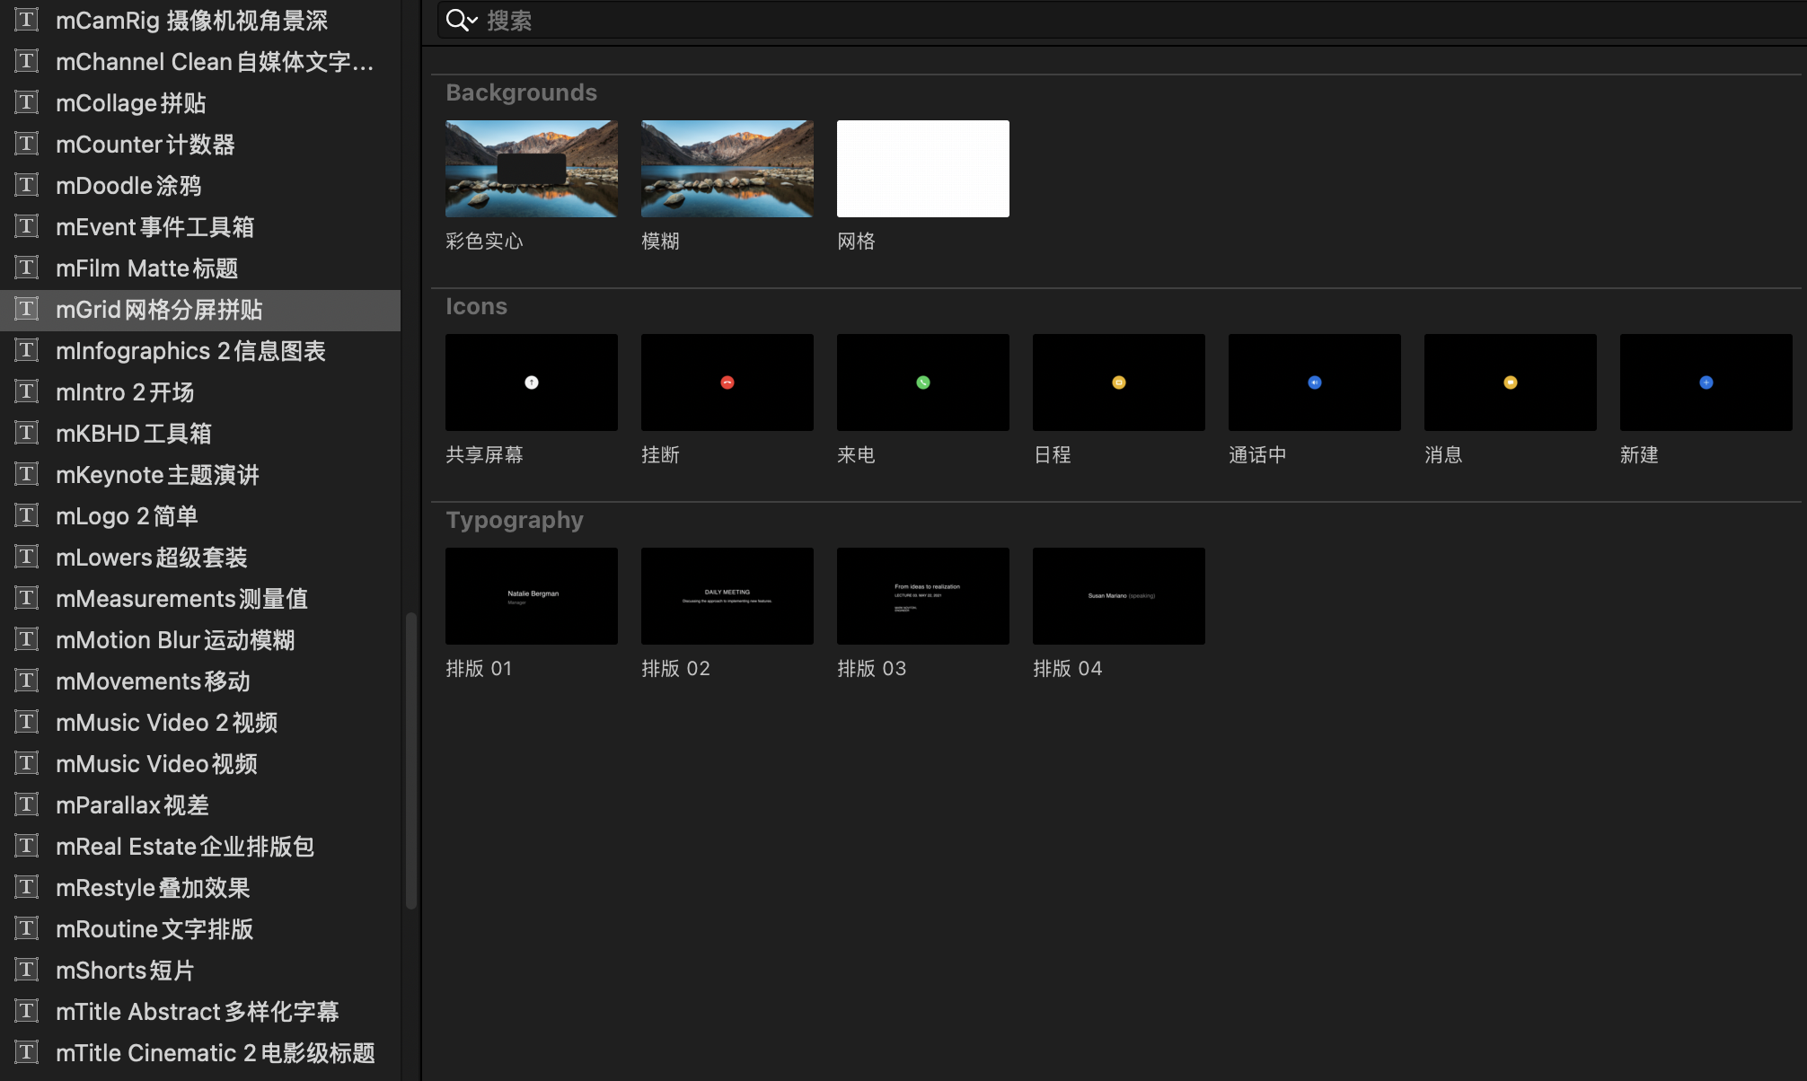This screenshot has height=1081, width=1807.
Task: Pick the 日程 yellow schedule icon preset
Action: pos(1119,382)
